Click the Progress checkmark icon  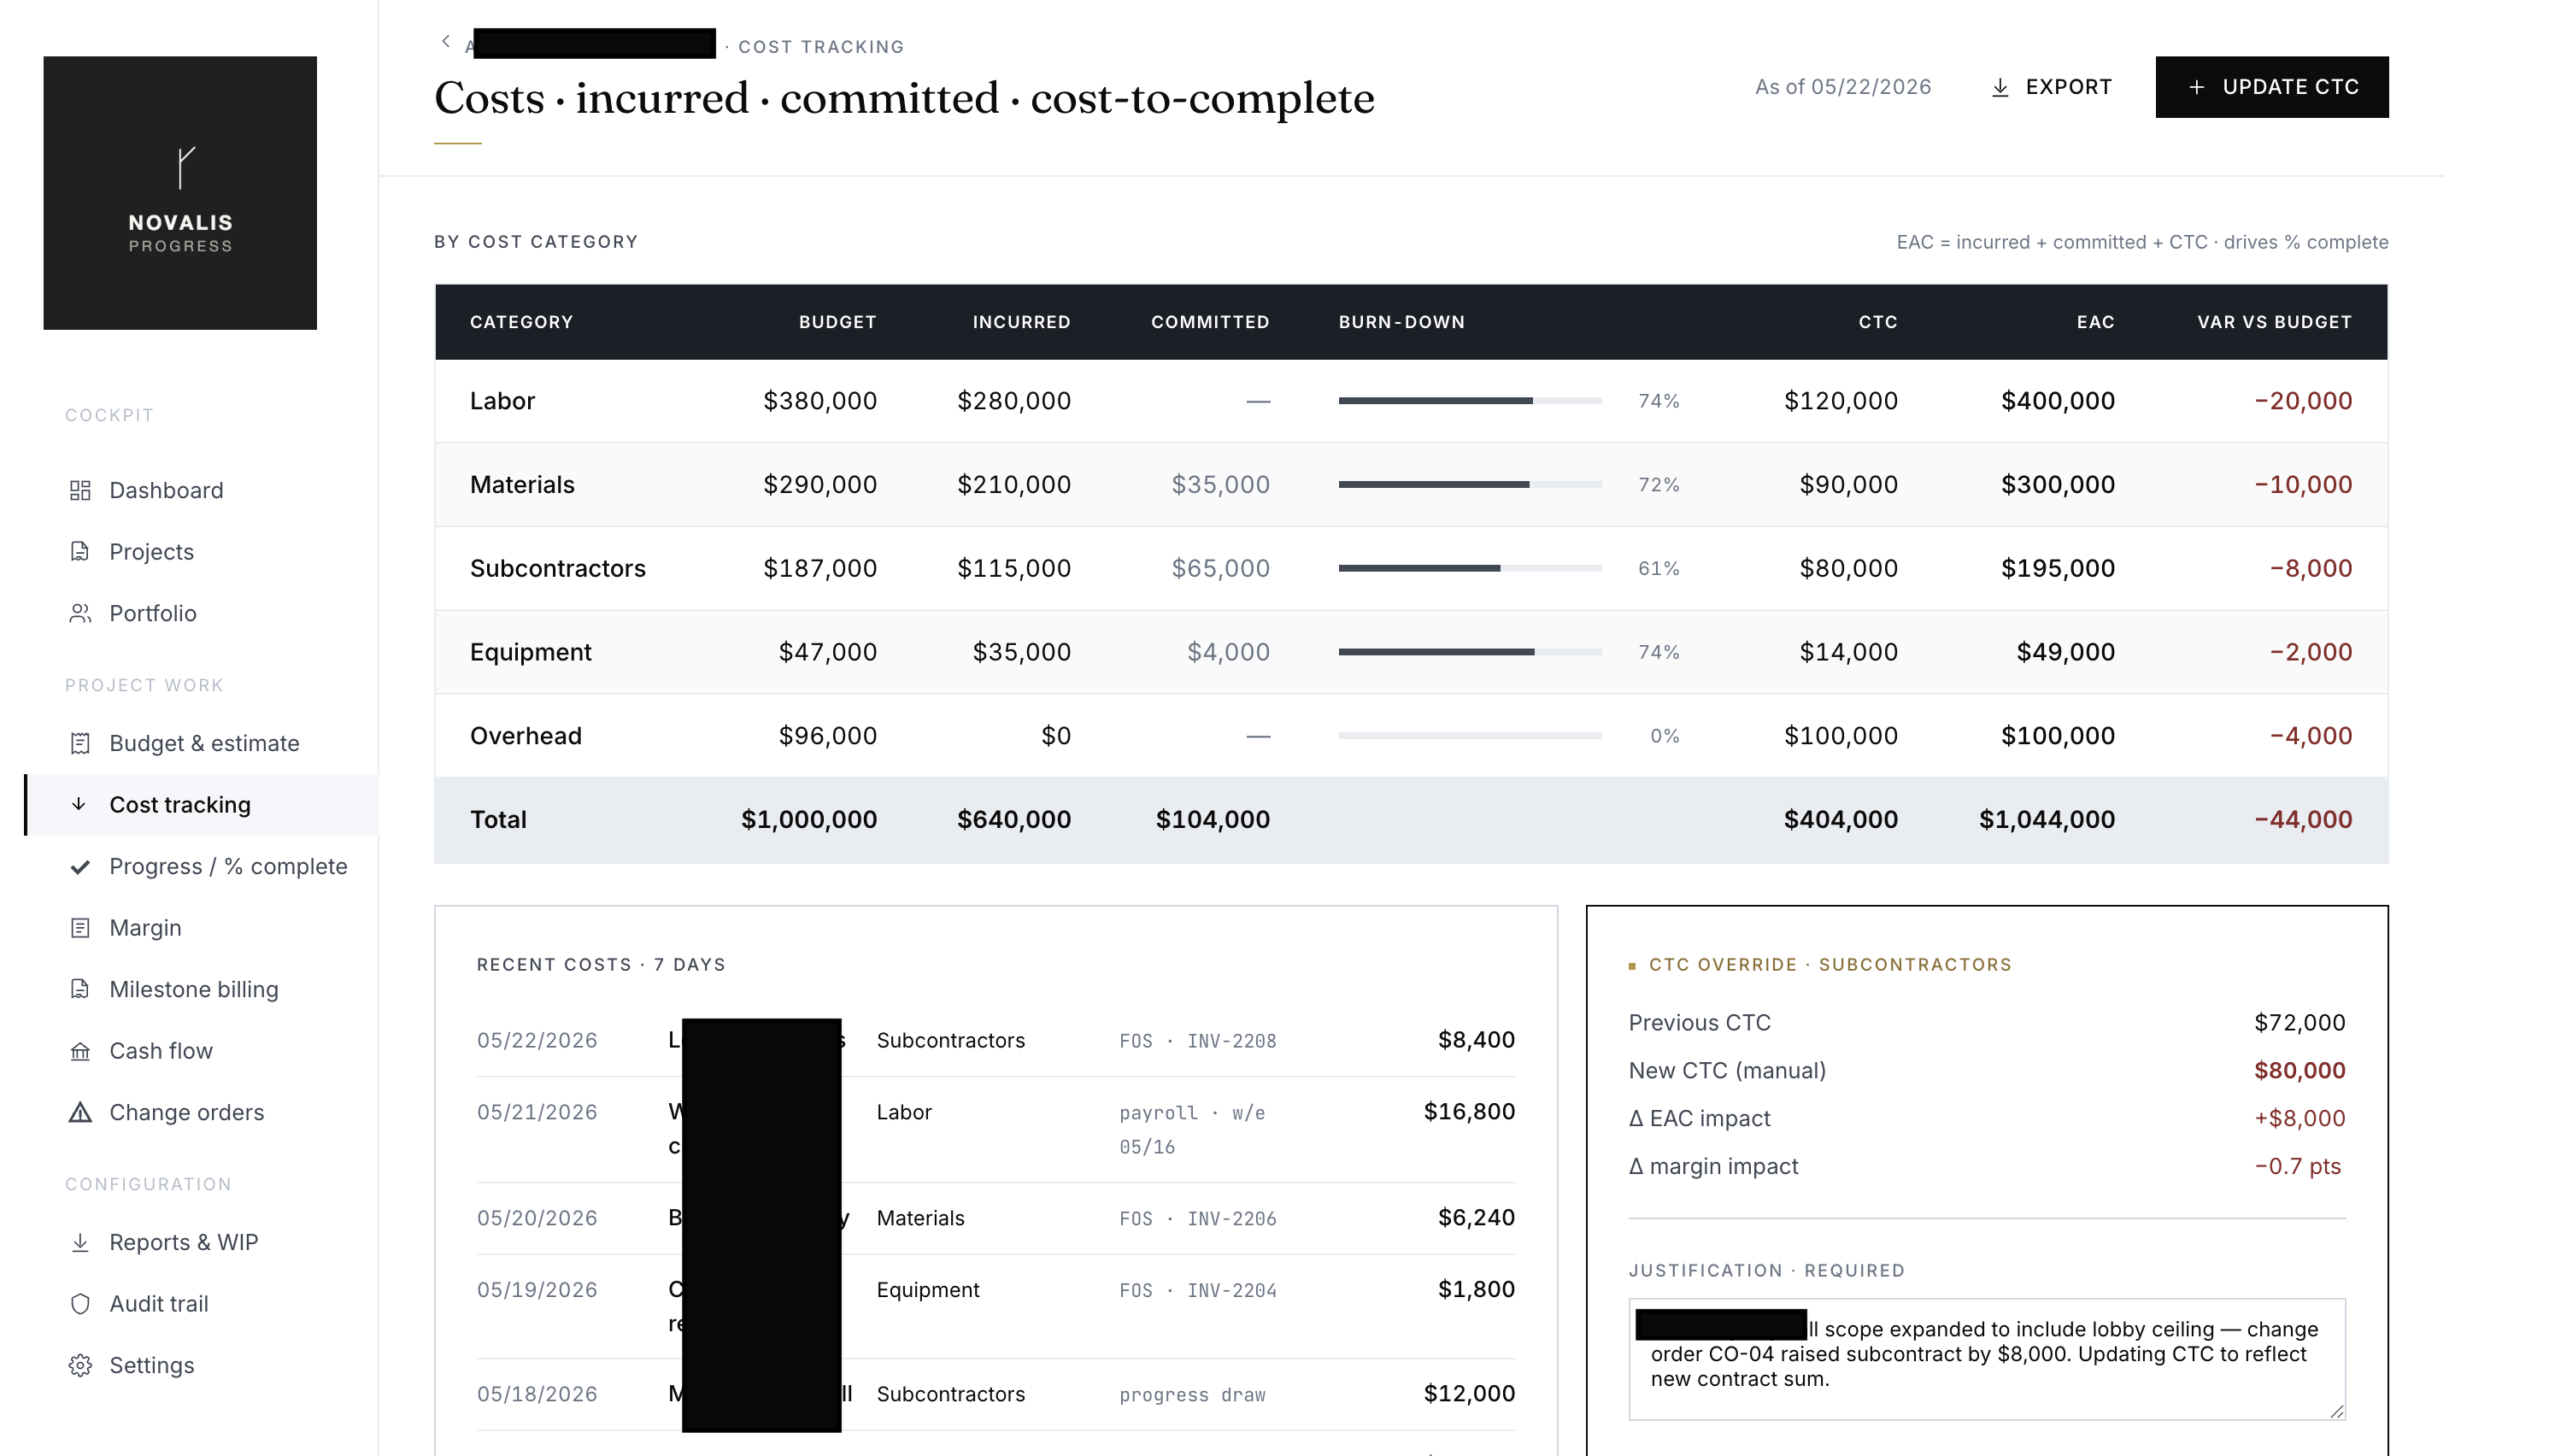pos(80,866)
